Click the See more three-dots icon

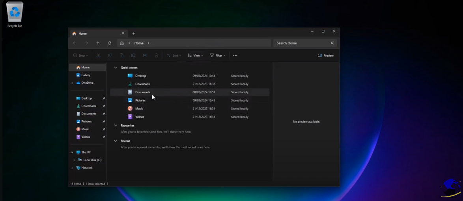click(235, 55)
